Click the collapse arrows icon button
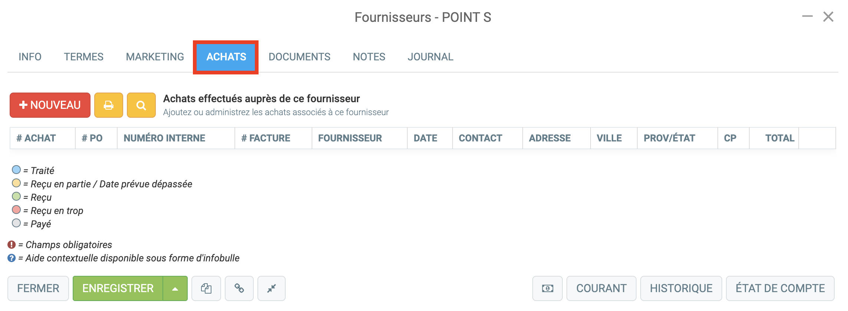 (x=272, y=288)
